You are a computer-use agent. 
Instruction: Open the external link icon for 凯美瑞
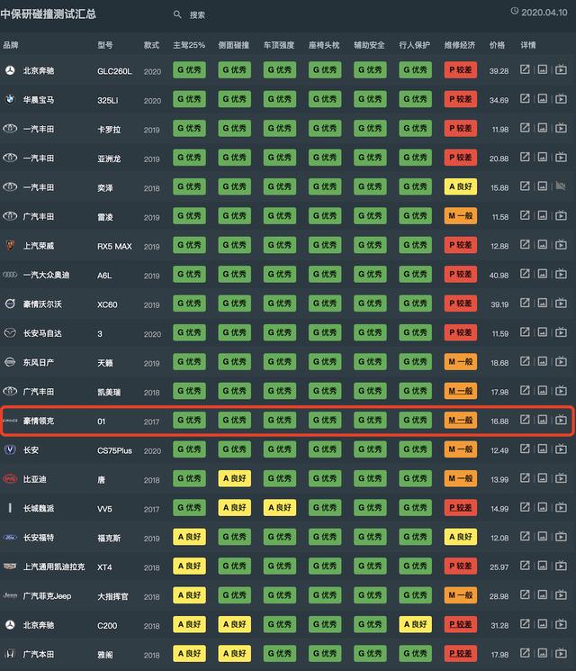[525, 391]
